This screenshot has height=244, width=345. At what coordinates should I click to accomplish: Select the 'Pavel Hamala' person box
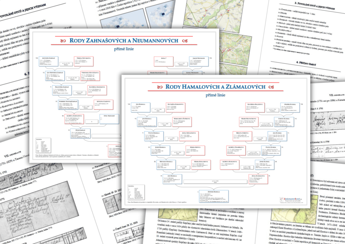(x=154, y=136)
